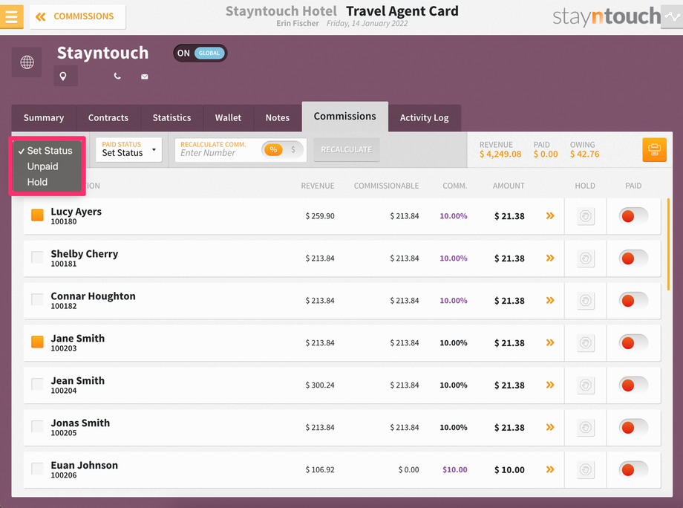
Task: Expand Jean Smith commission details arrow
Action: tap(550, 385)
